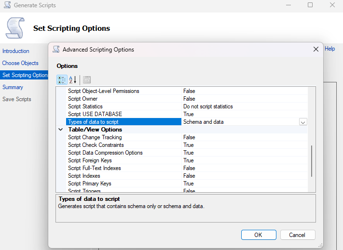Open the 'Schema and data' dropdown arrow
Screen dimensions: 343x250
[x=303, y=122]
